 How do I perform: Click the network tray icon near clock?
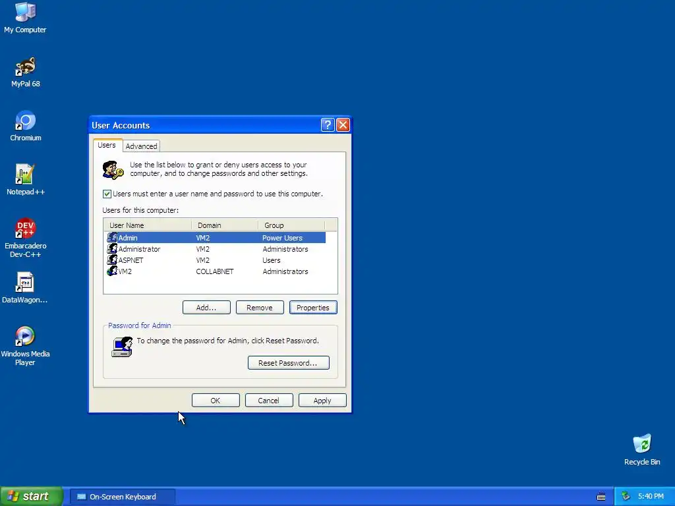tap(626, 497)
